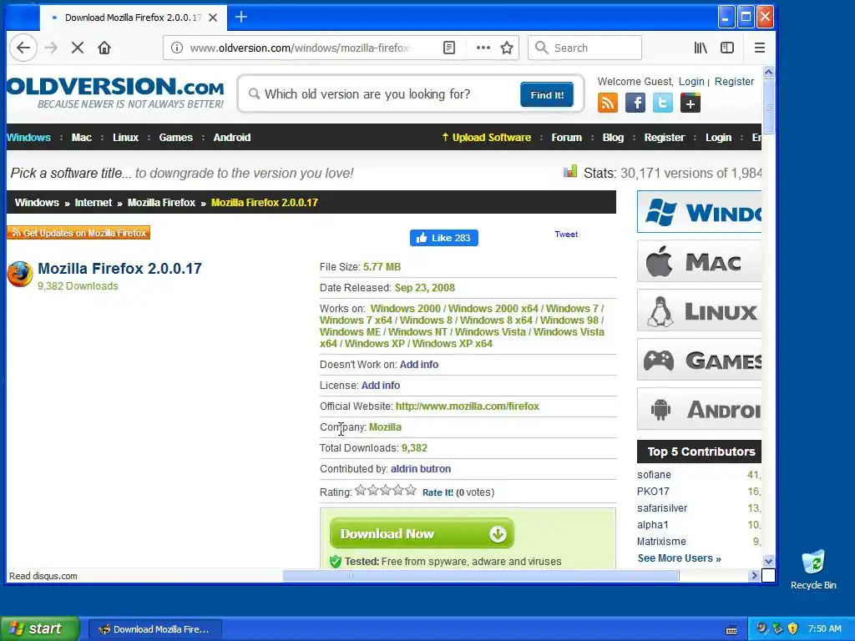Open the Windows Start button
The width and height of the screenshot is (855, 641).
[40, 628]
